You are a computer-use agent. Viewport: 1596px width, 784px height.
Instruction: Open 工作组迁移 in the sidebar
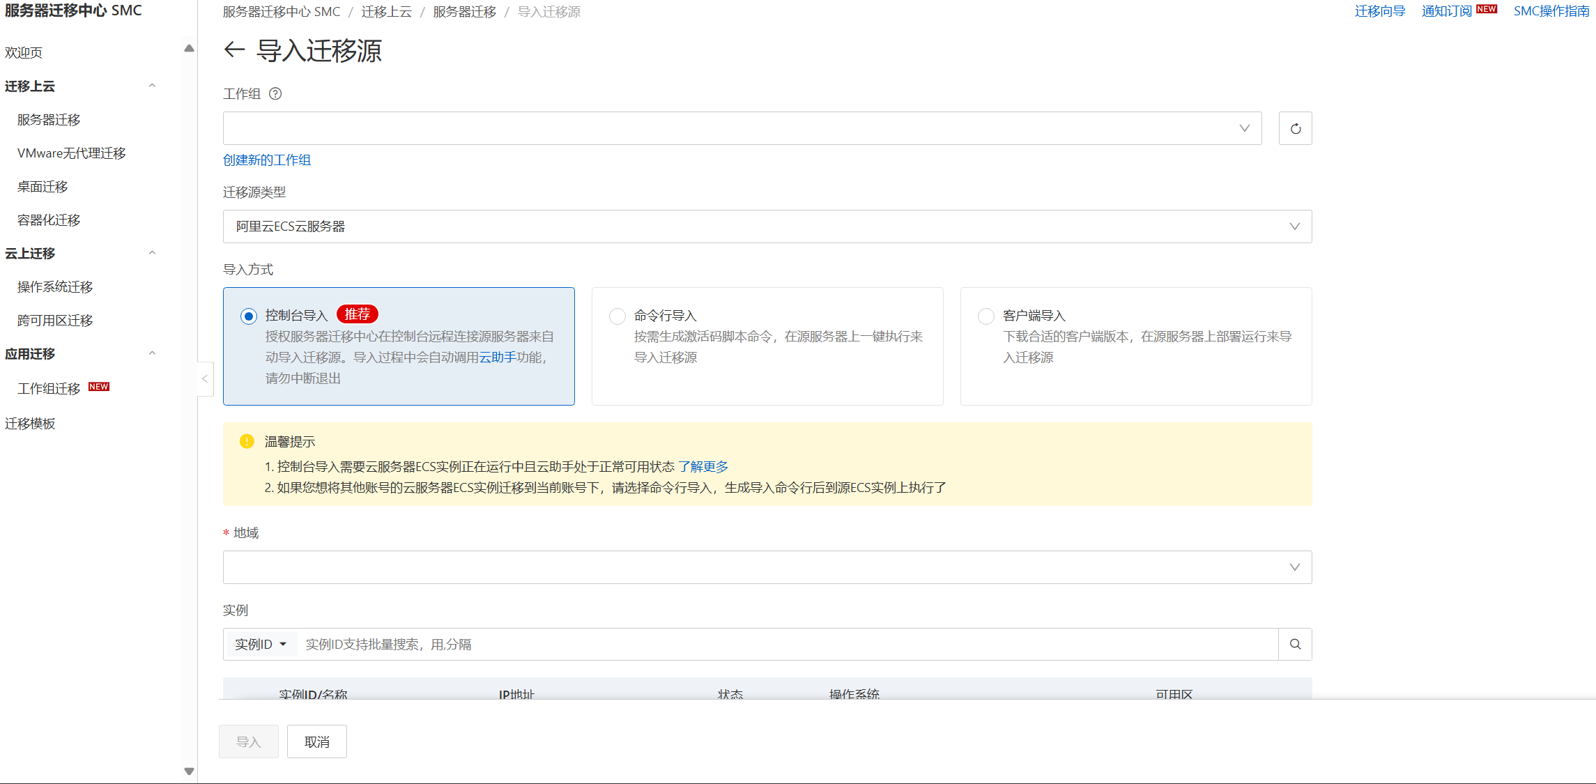[49, 388]
